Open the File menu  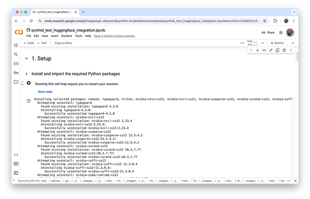[29, 36]
